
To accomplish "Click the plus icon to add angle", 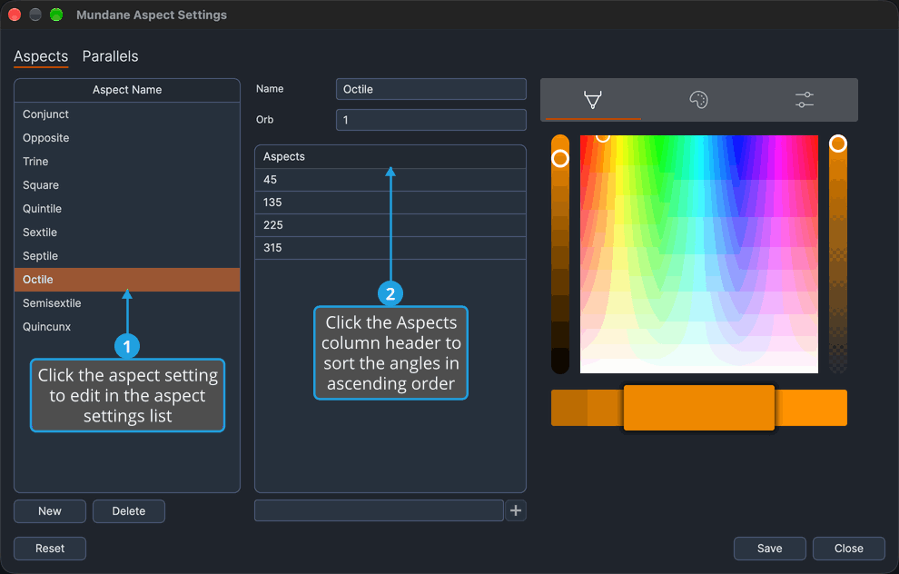I will pos(516,510).
